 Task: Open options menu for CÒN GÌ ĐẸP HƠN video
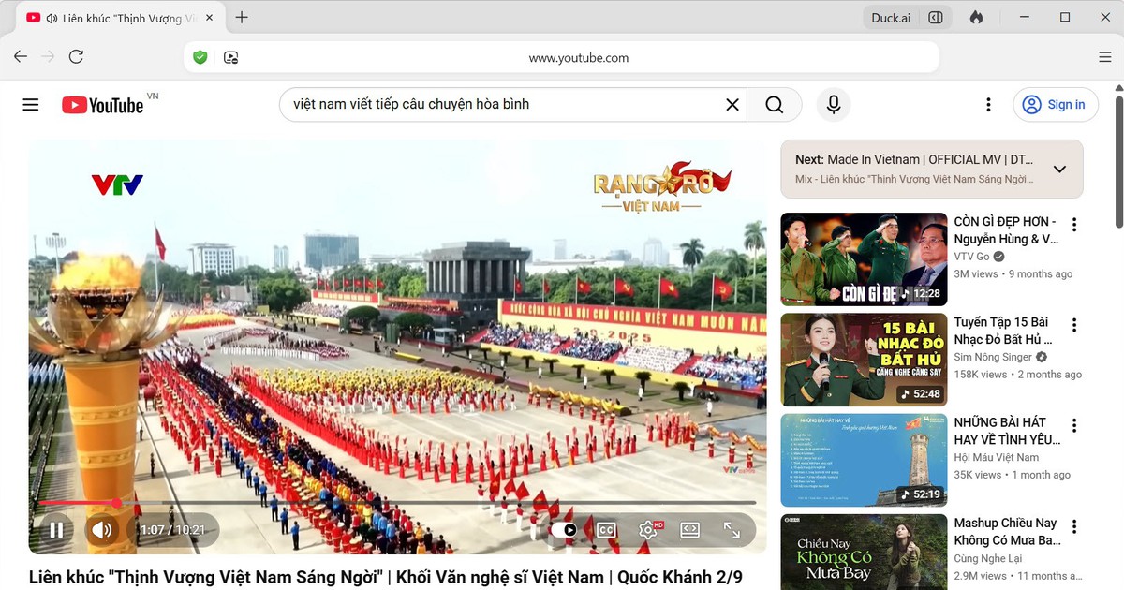tap(1074, 225)
